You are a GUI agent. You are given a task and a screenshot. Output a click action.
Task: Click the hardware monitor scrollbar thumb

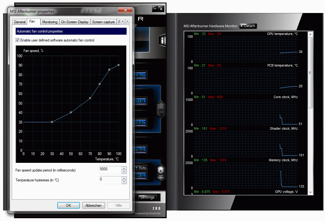coord(310,72)
